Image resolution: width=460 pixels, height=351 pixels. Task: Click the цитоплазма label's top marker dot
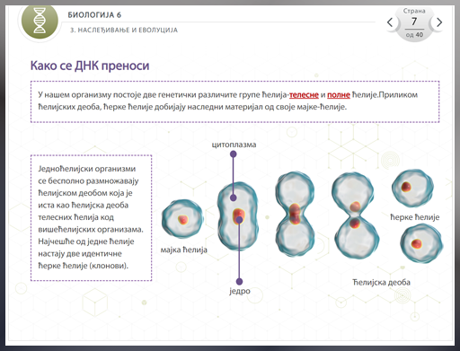click(234, 154)
